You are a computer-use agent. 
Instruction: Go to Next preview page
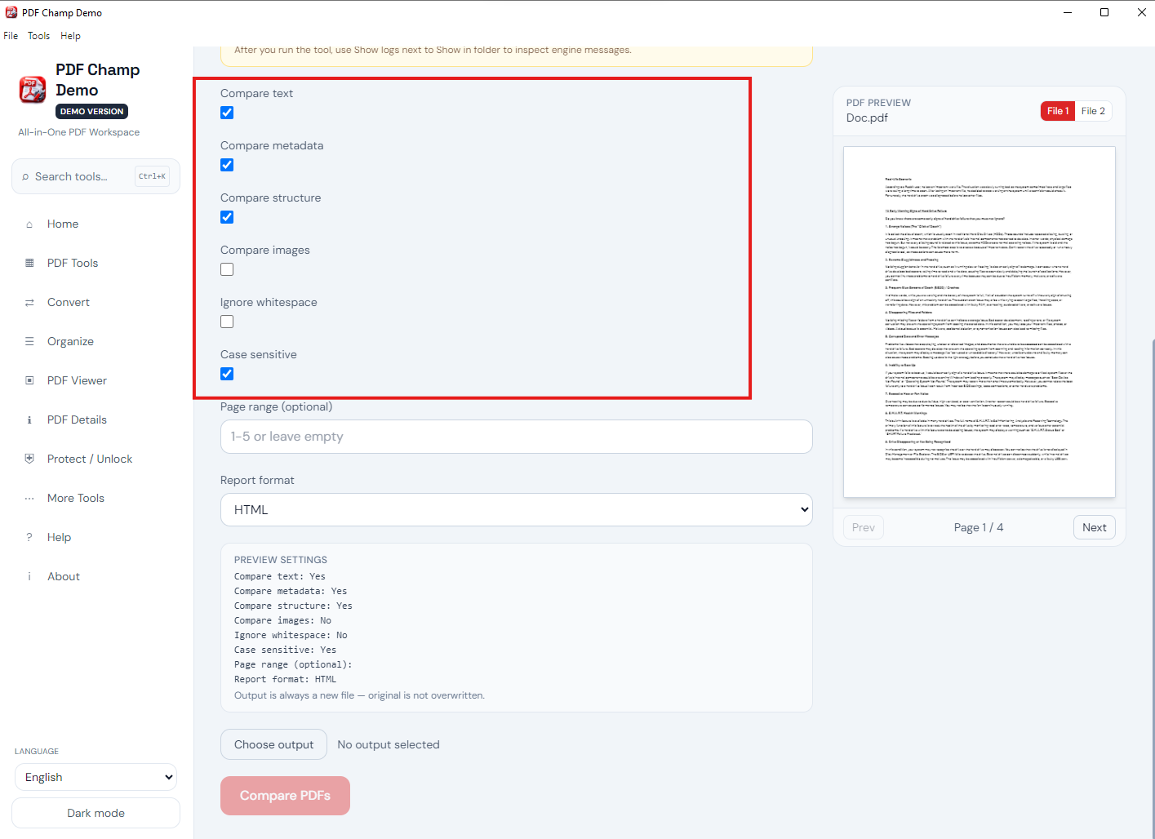1095,528
